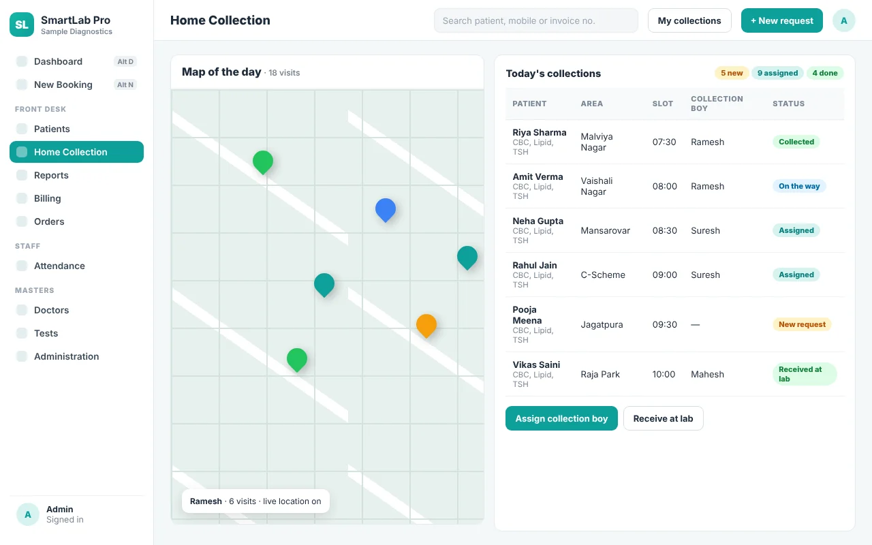Click the Received at lab status
Screen dimensions: 872x545
[x=804, y=374]
